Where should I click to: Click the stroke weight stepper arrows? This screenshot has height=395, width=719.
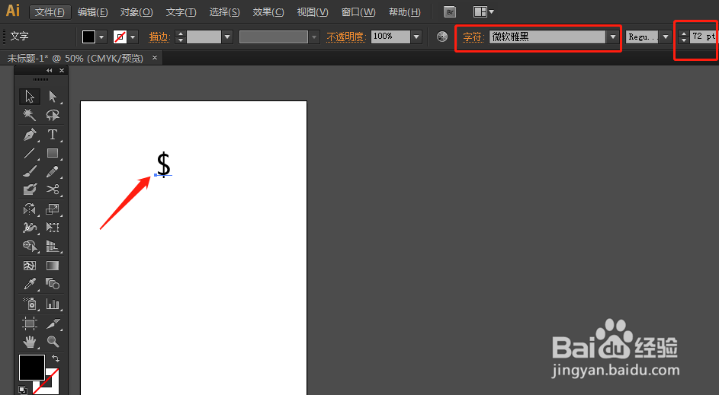click(181, 37)
